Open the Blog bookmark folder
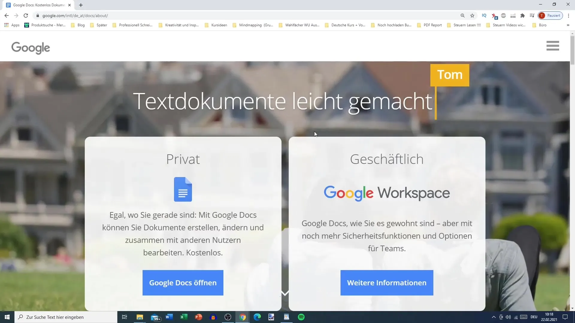 click(x=78, y=25)
